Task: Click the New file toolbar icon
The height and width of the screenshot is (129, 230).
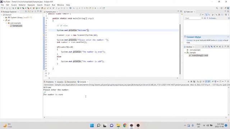Action: 2,8
